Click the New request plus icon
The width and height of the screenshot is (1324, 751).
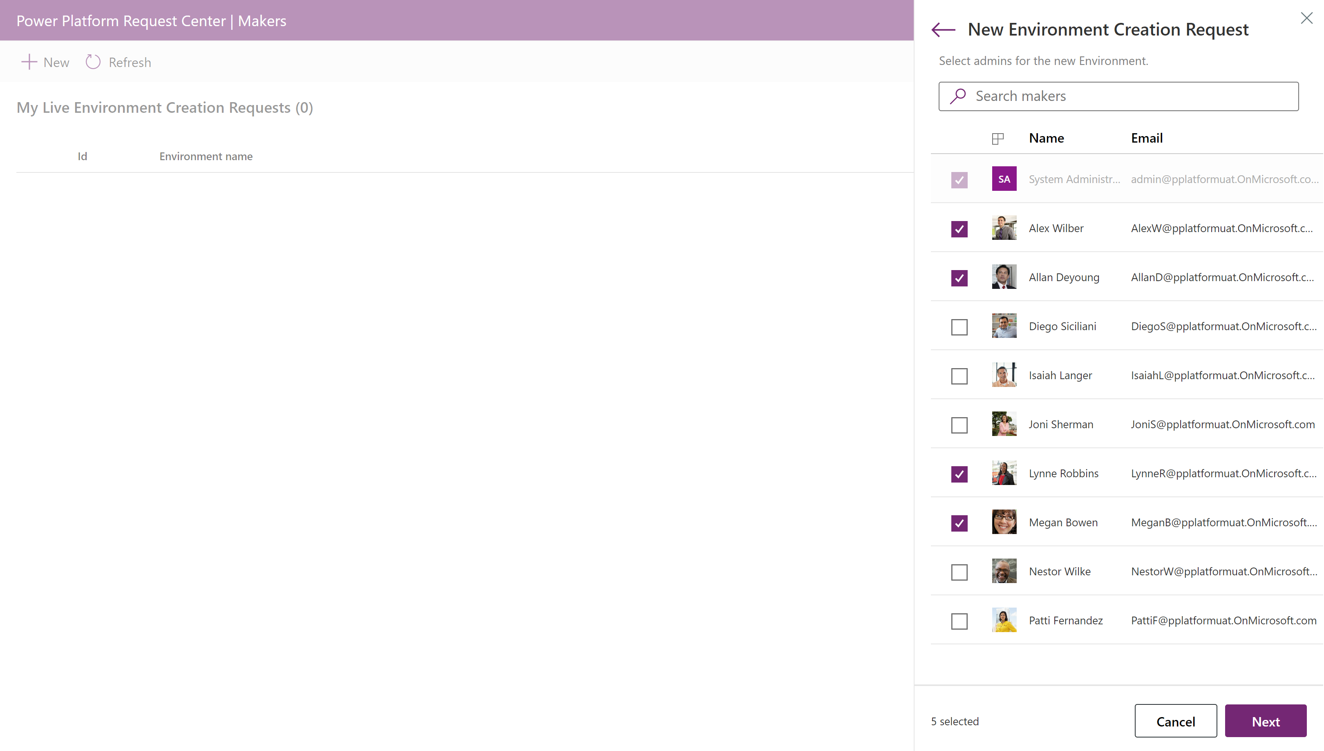[27, 61]
